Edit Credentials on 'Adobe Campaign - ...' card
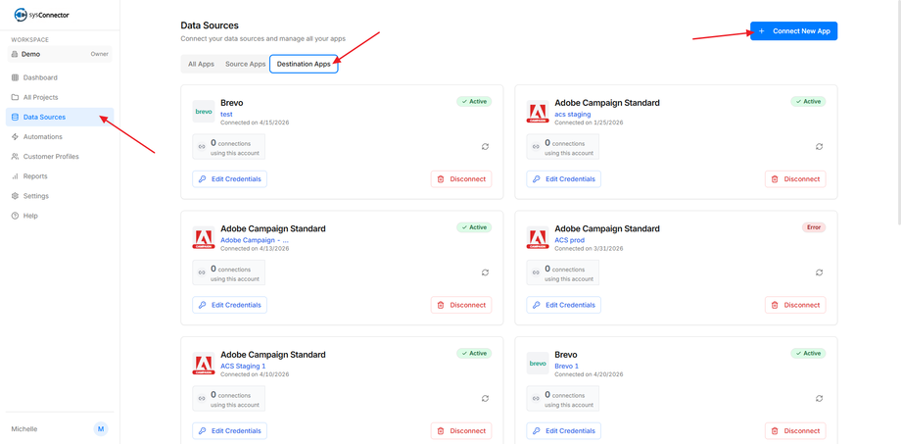Screen dimensions: 901x444 pos(230,305)
